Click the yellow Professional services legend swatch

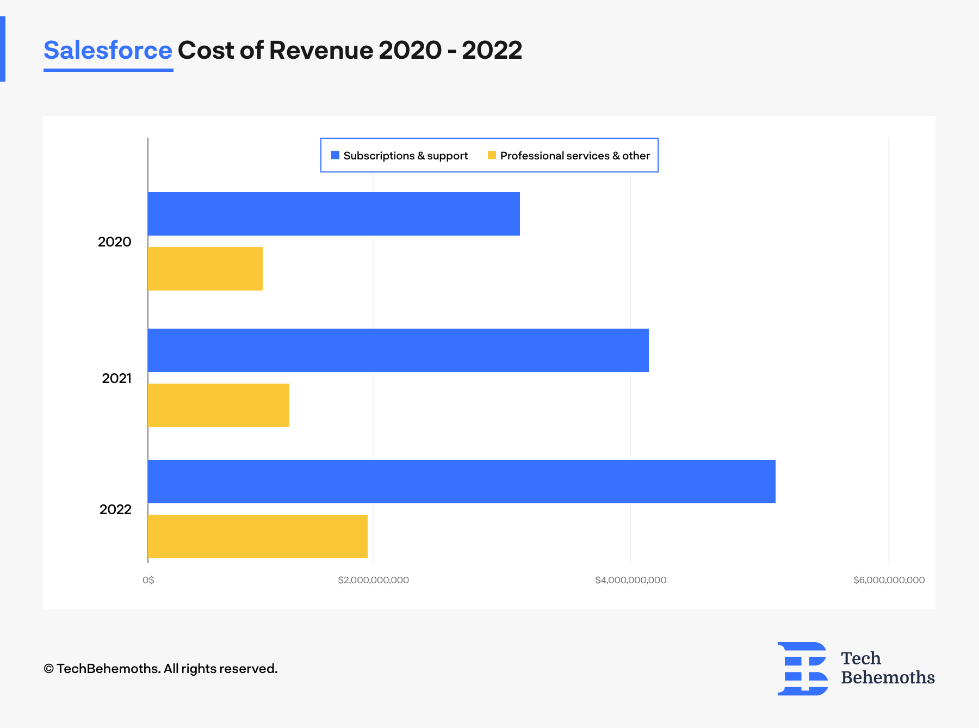[x=492, y=155]
